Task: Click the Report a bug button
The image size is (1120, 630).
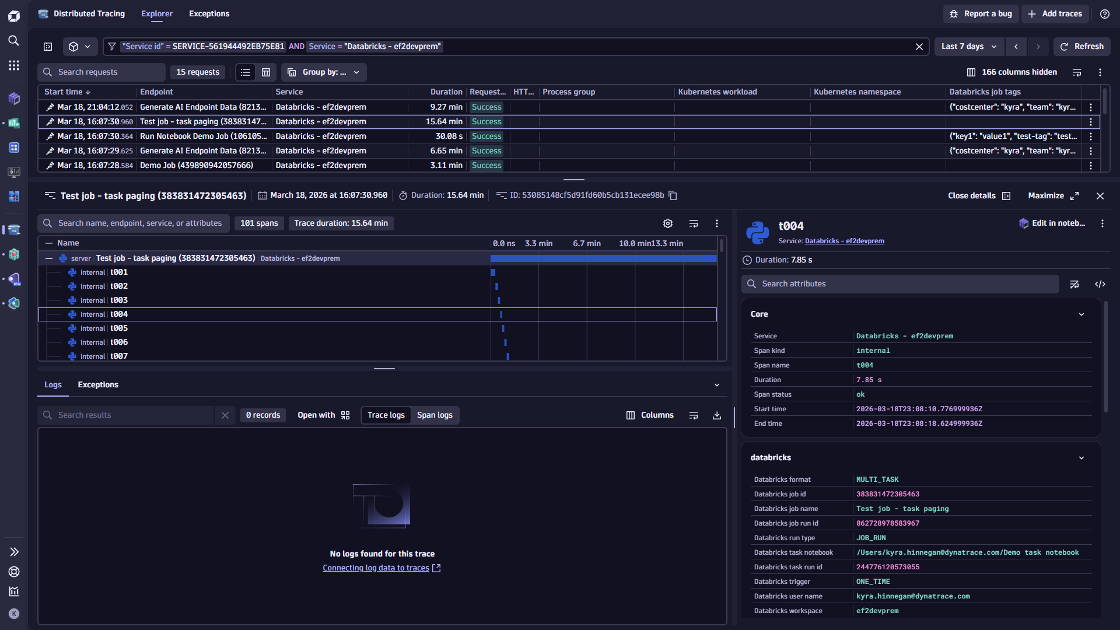Action: [x=981, y=13]
